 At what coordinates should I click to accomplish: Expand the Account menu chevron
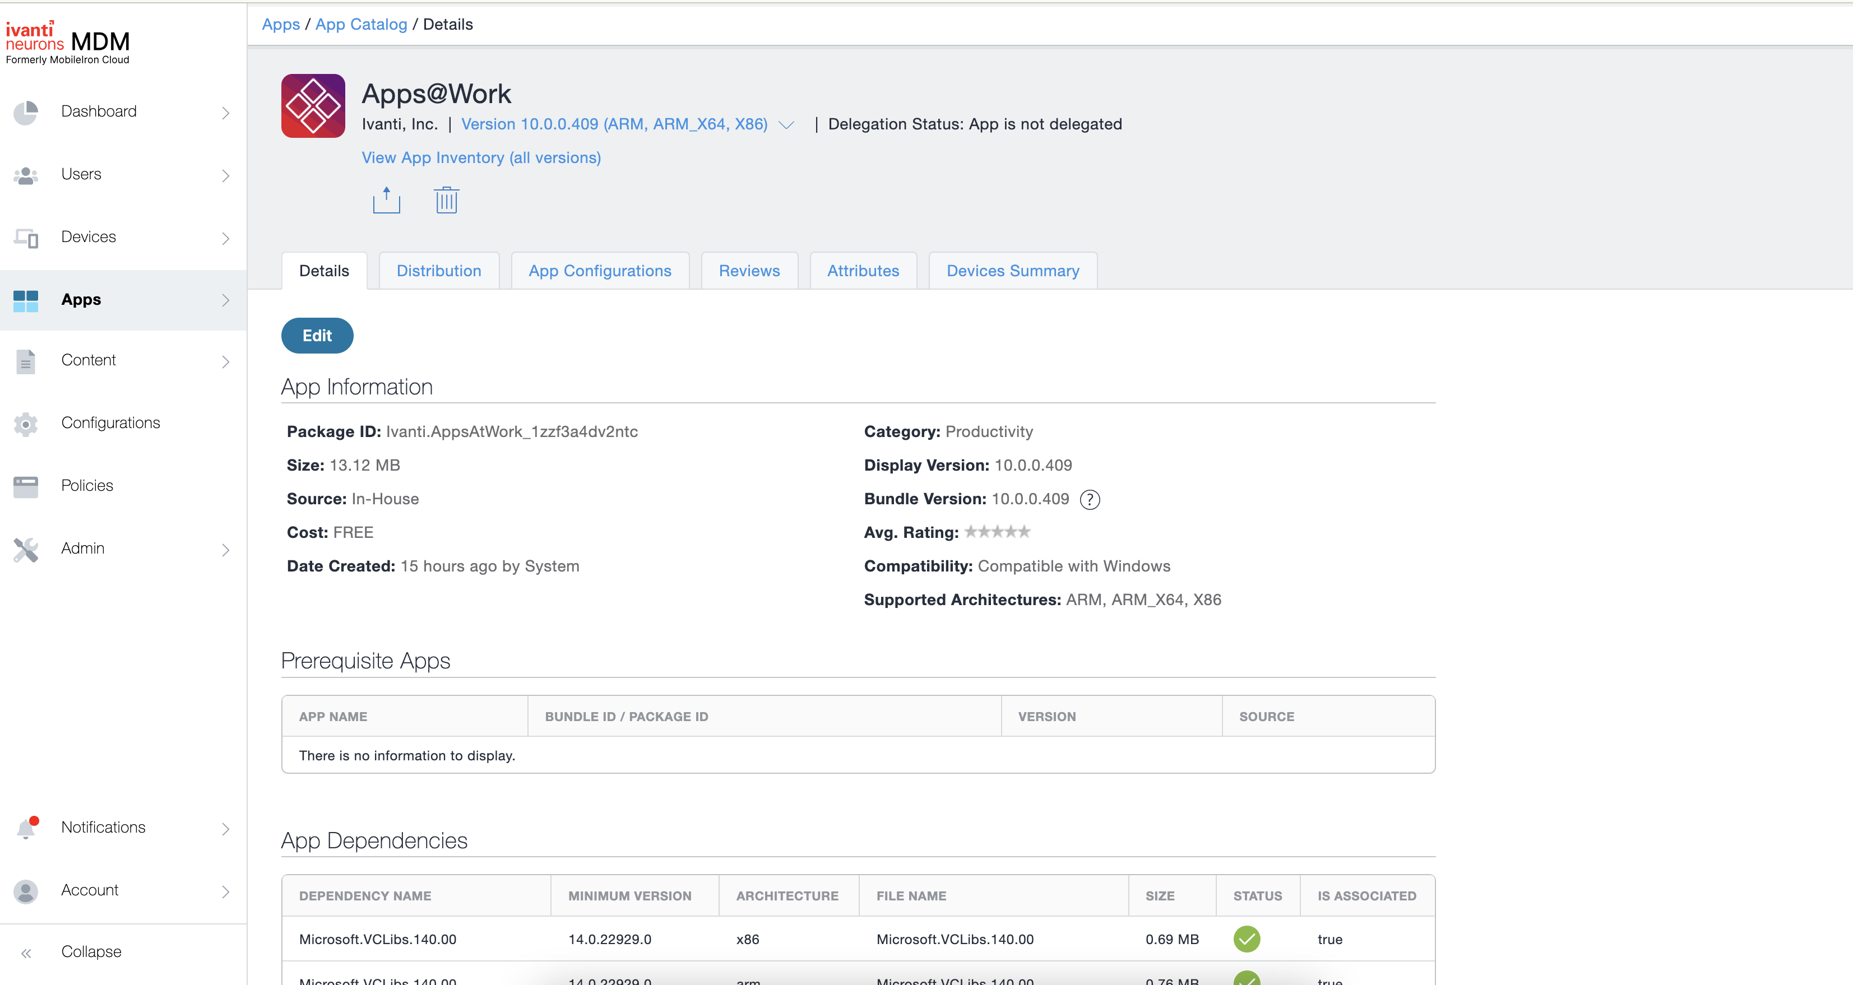click(x=225, y=891)
